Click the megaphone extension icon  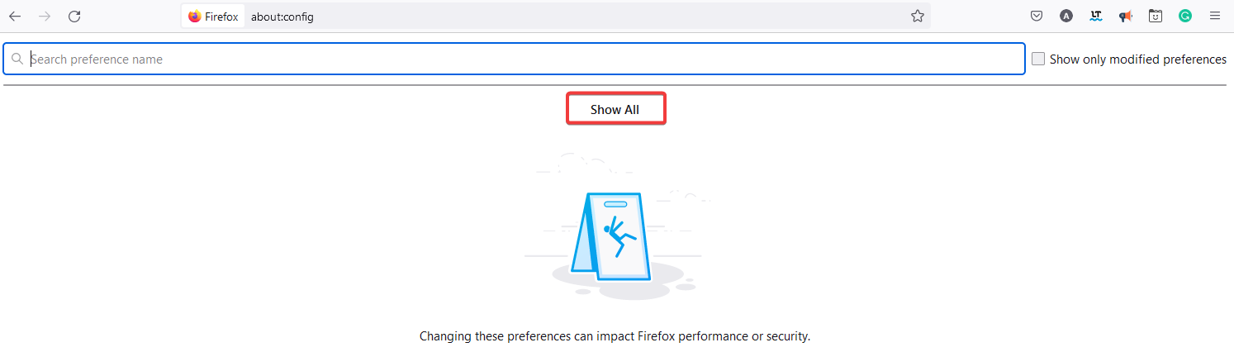pyautogui.click(x=1125, y=17)
